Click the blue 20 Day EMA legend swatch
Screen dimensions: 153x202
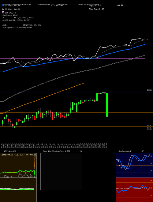click(x=3, y=5)
